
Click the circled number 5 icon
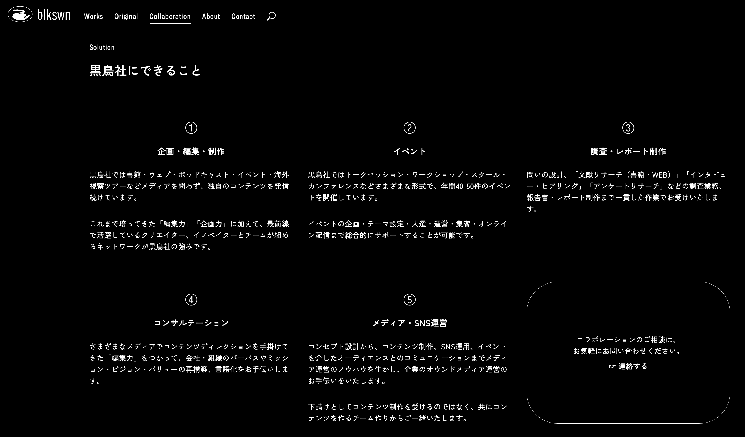tap(409, 300)
